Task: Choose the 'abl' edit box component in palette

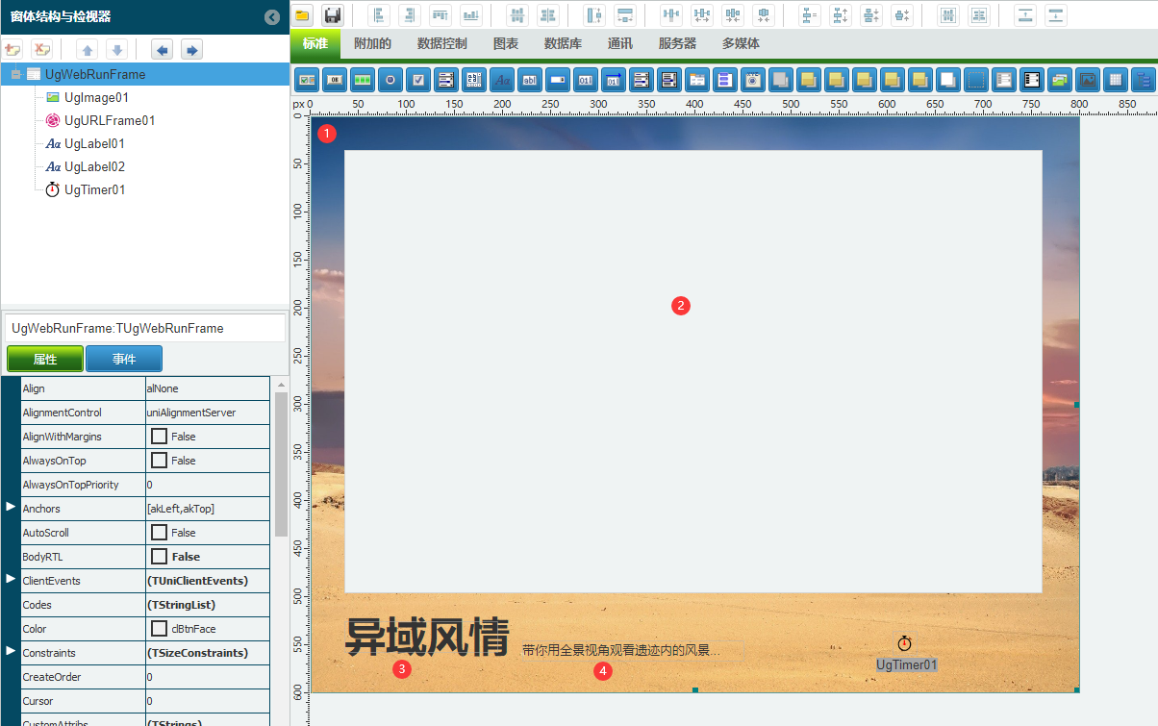Action: point(530,80)
